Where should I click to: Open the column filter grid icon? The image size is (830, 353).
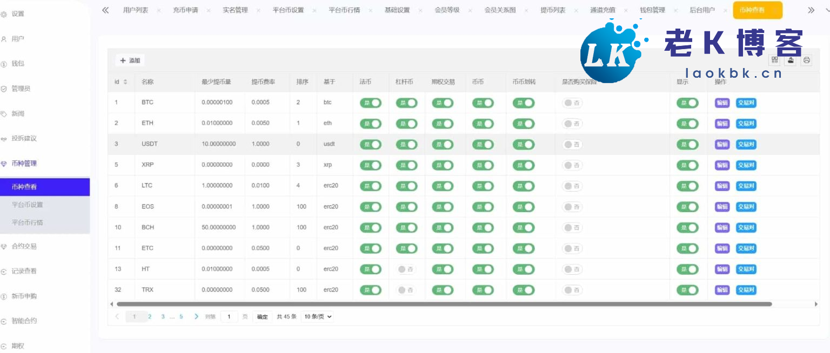tap(775, 60)
